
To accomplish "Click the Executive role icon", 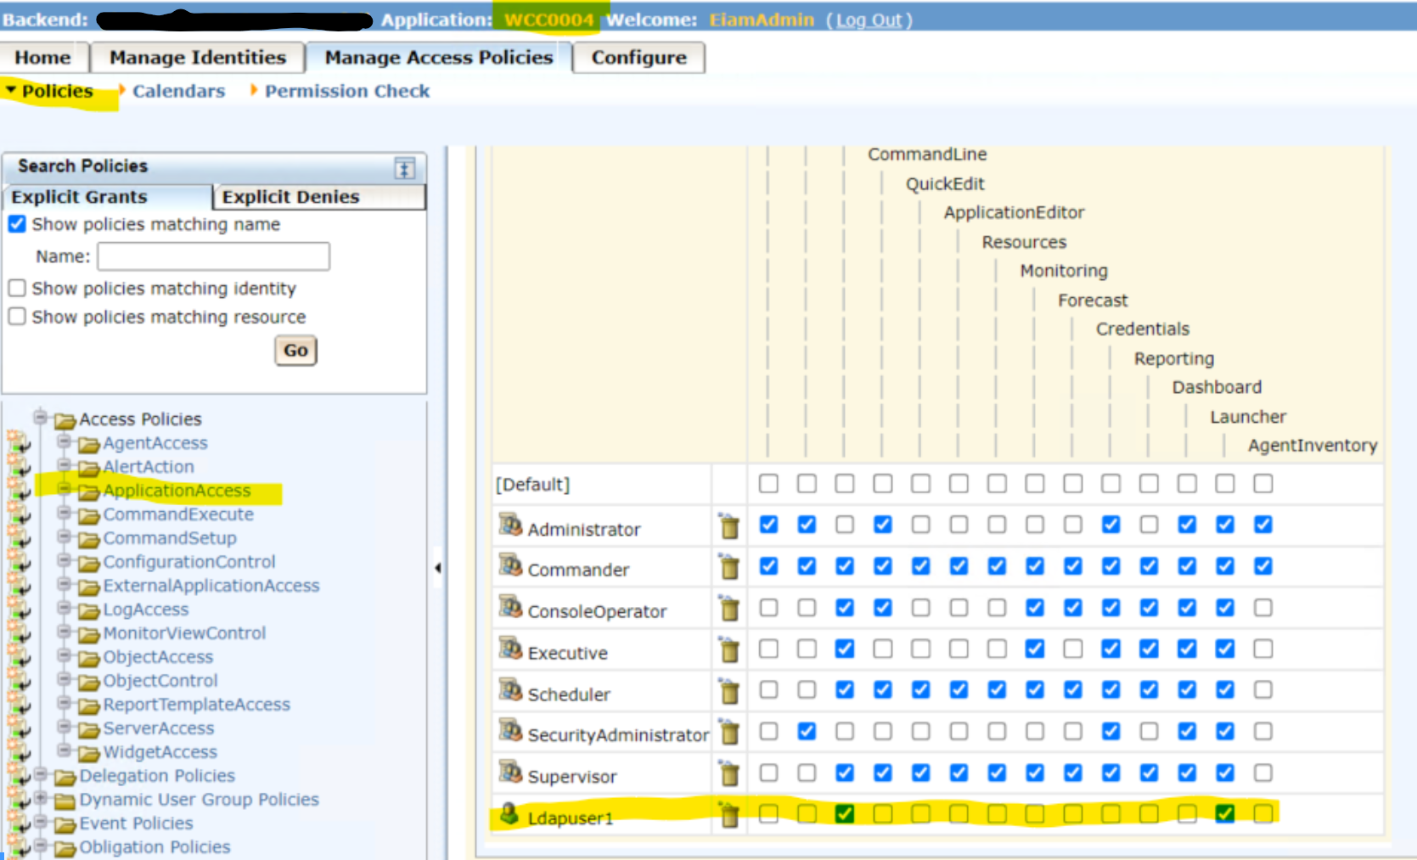I will point(510,649).
